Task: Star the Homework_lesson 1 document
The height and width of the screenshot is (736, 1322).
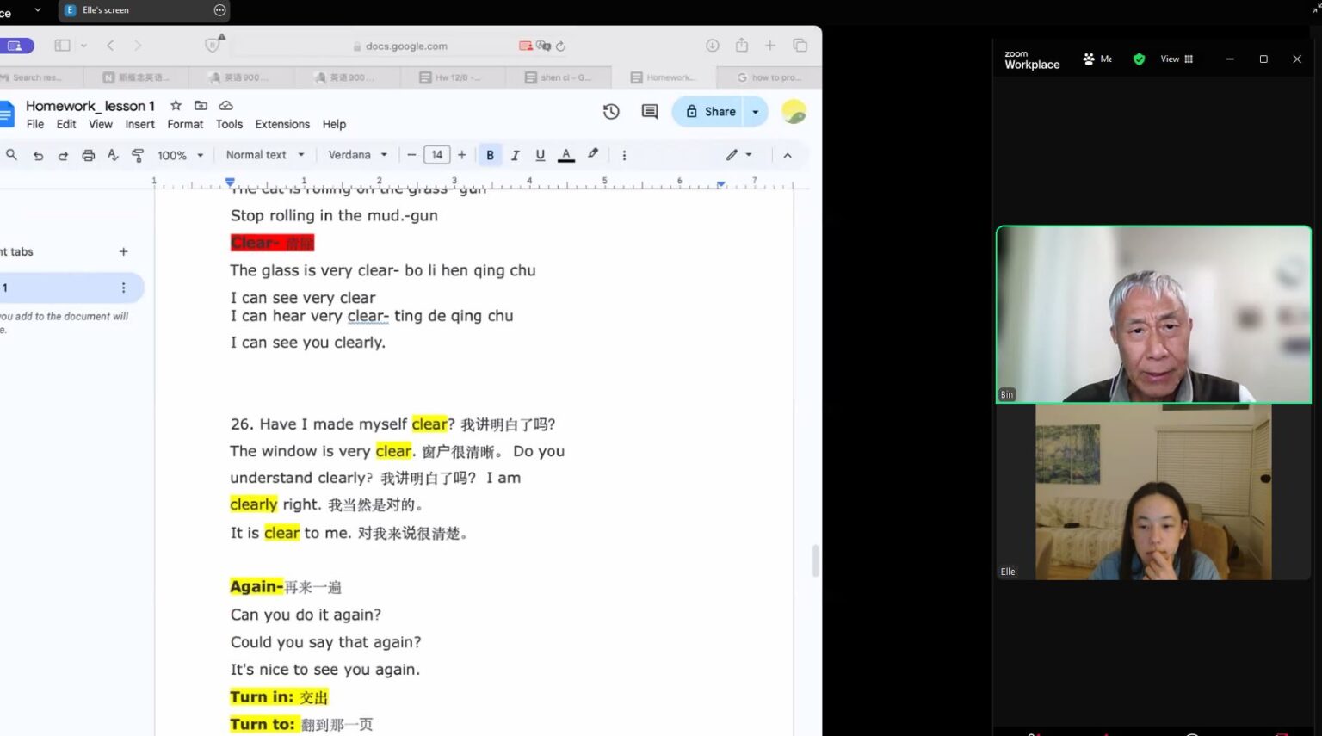Action: coord(176,105)
